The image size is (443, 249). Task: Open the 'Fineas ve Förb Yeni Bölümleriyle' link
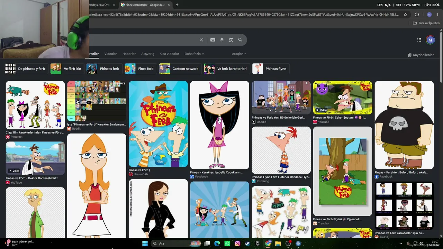[278, 118]
